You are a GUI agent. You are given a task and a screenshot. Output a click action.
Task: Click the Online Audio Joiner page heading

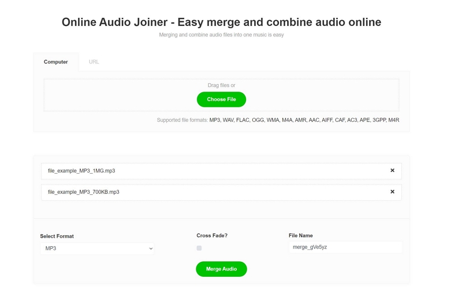[221, 22]
